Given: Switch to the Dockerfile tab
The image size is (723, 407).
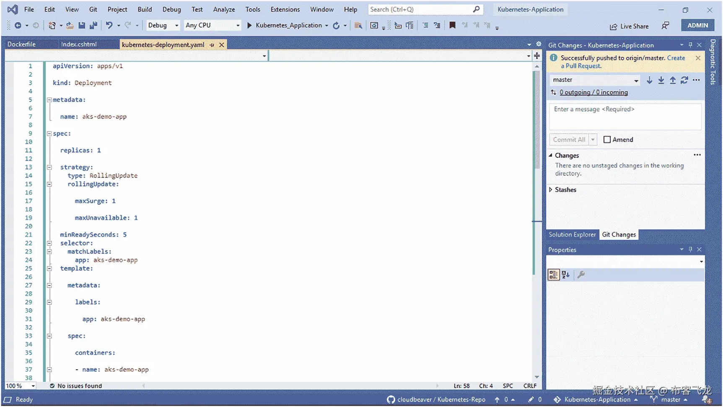Looking at the screenshot, I should point(21,44).
